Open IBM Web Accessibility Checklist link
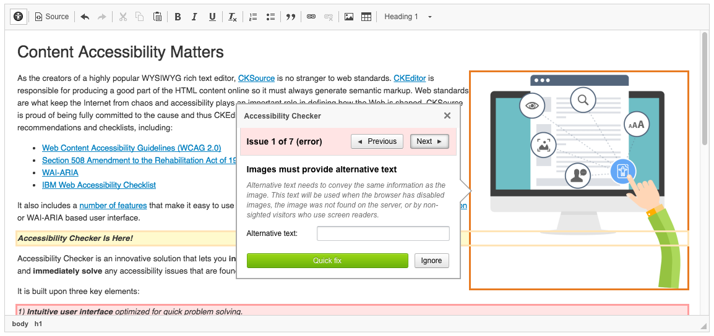The height and width of the screenshot is (336, 714). [x=99, y=185]
